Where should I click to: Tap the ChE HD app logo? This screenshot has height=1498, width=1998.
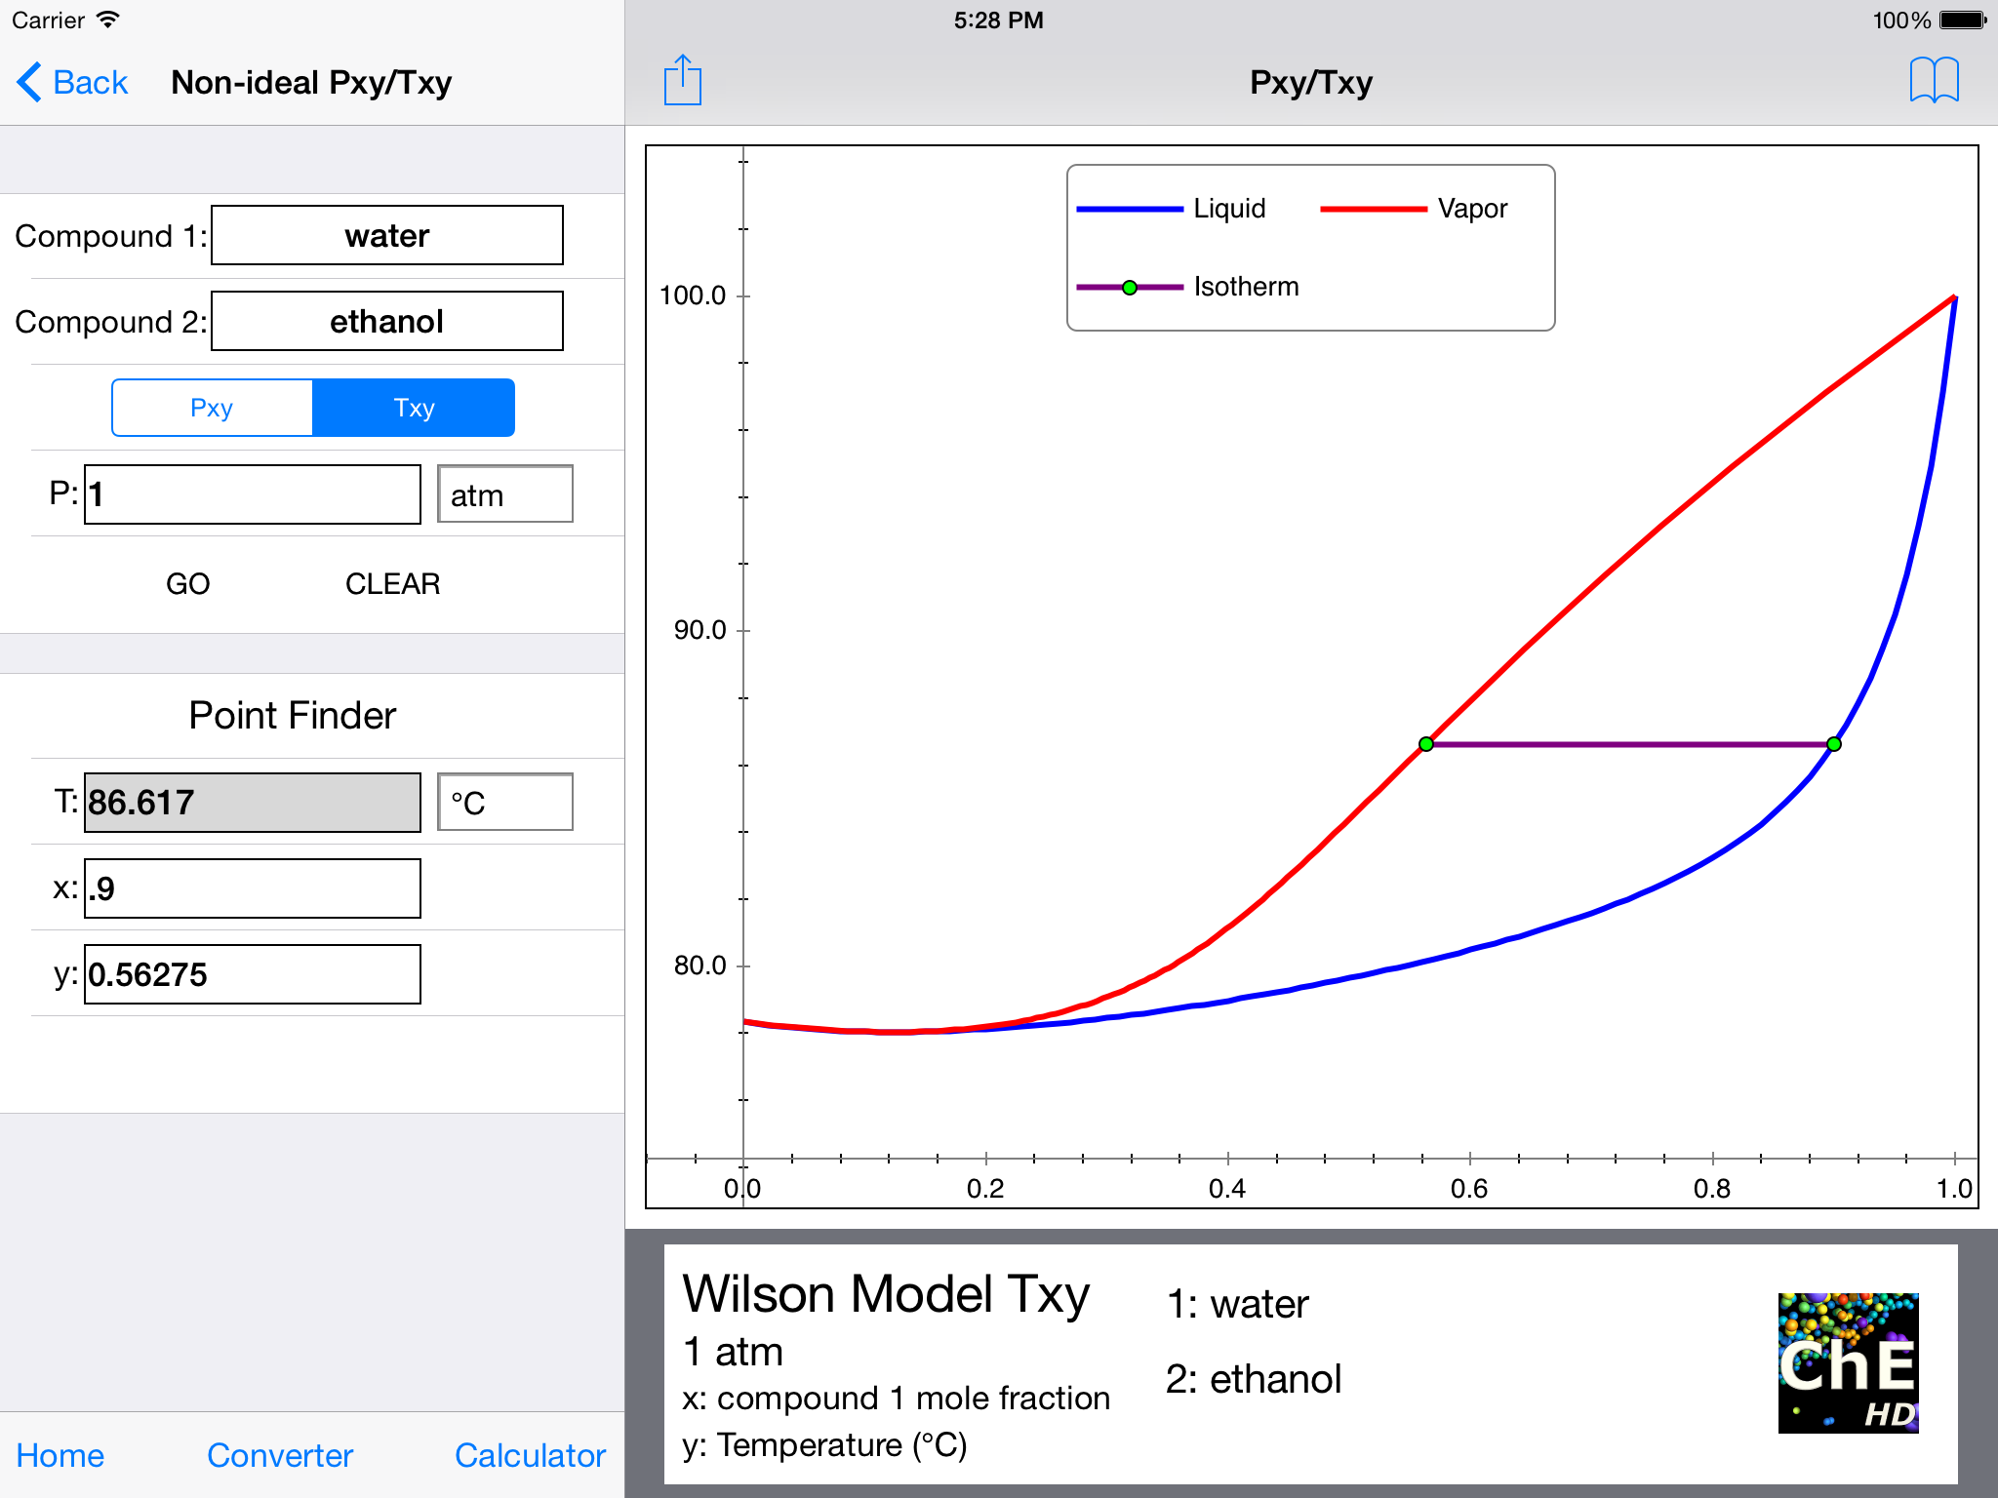pos(1848,1362)
